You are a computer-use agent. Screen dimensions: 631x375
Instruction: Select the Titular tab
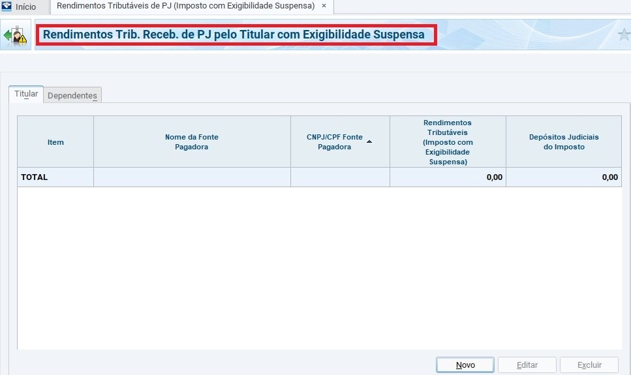point(26,94)
